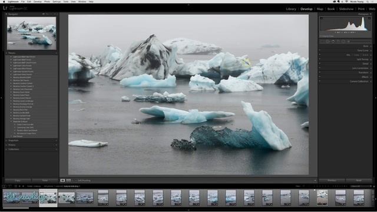The width and height of the screenshot is (377, 212).
Task: Select the highlighted thumbnail in the filmstrip
Action: [x=48, y=198]
